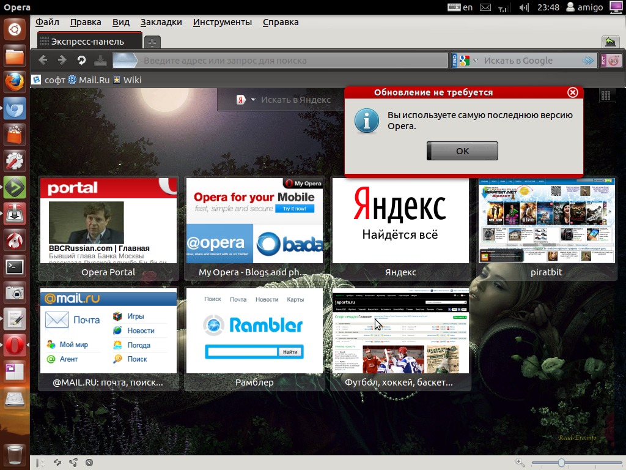Open Opera Unite icon in the status bar
The width and height of the screenshot is (626, 470).
(x=73, y=463)
